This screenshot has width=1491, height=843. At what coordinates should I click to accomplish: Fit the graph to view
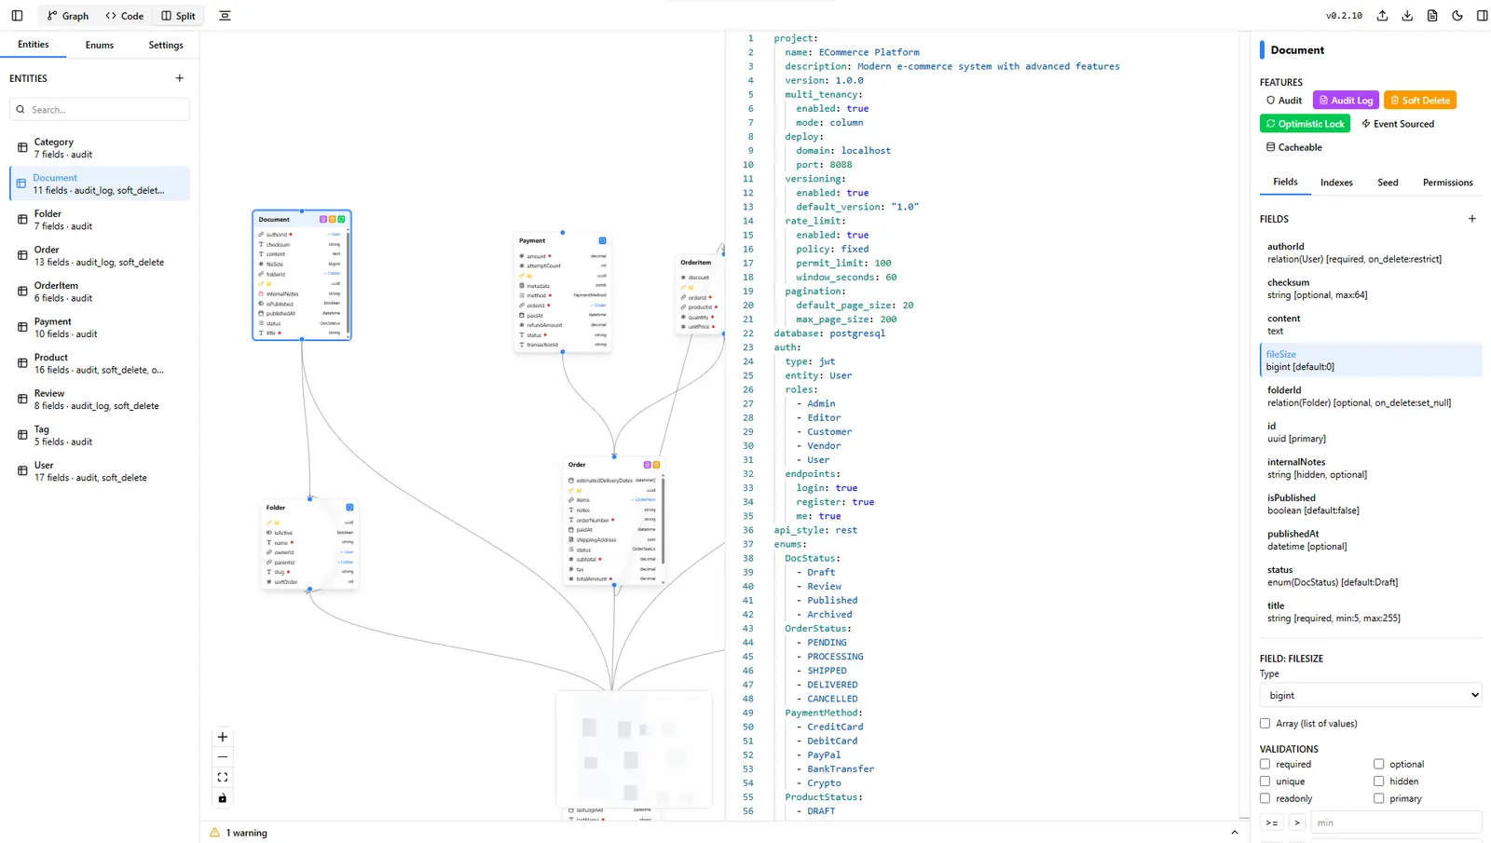[223, 777]
